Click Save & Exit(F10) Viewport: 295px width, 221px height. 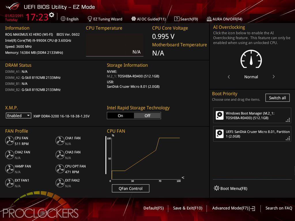click(188, 208)
